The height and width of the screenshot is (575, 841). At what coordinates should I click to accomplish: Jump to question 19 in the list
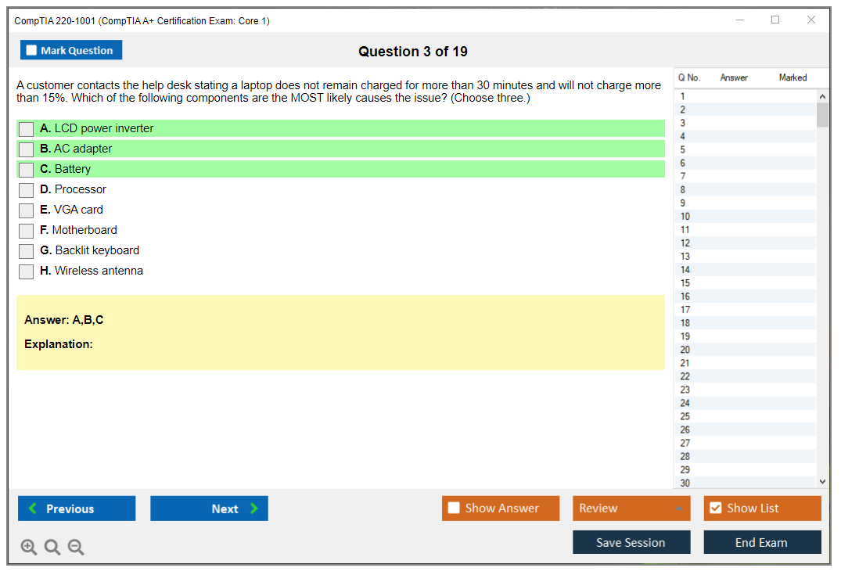click(x=685, y=336)
